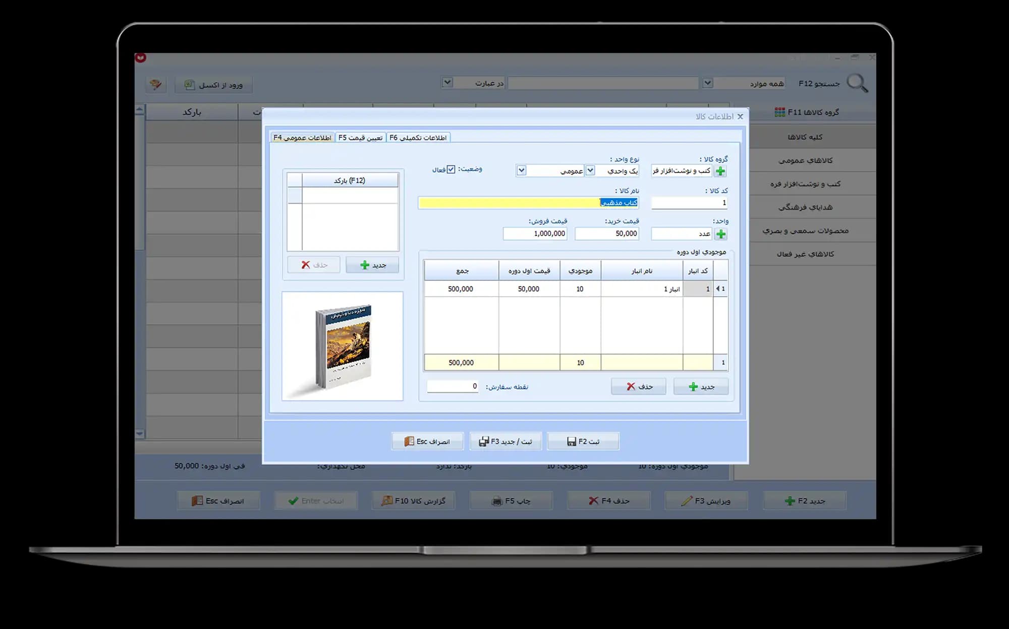Click the Print F5 button in main window
The image size is (1009, 629).
[x=511, y=501]
